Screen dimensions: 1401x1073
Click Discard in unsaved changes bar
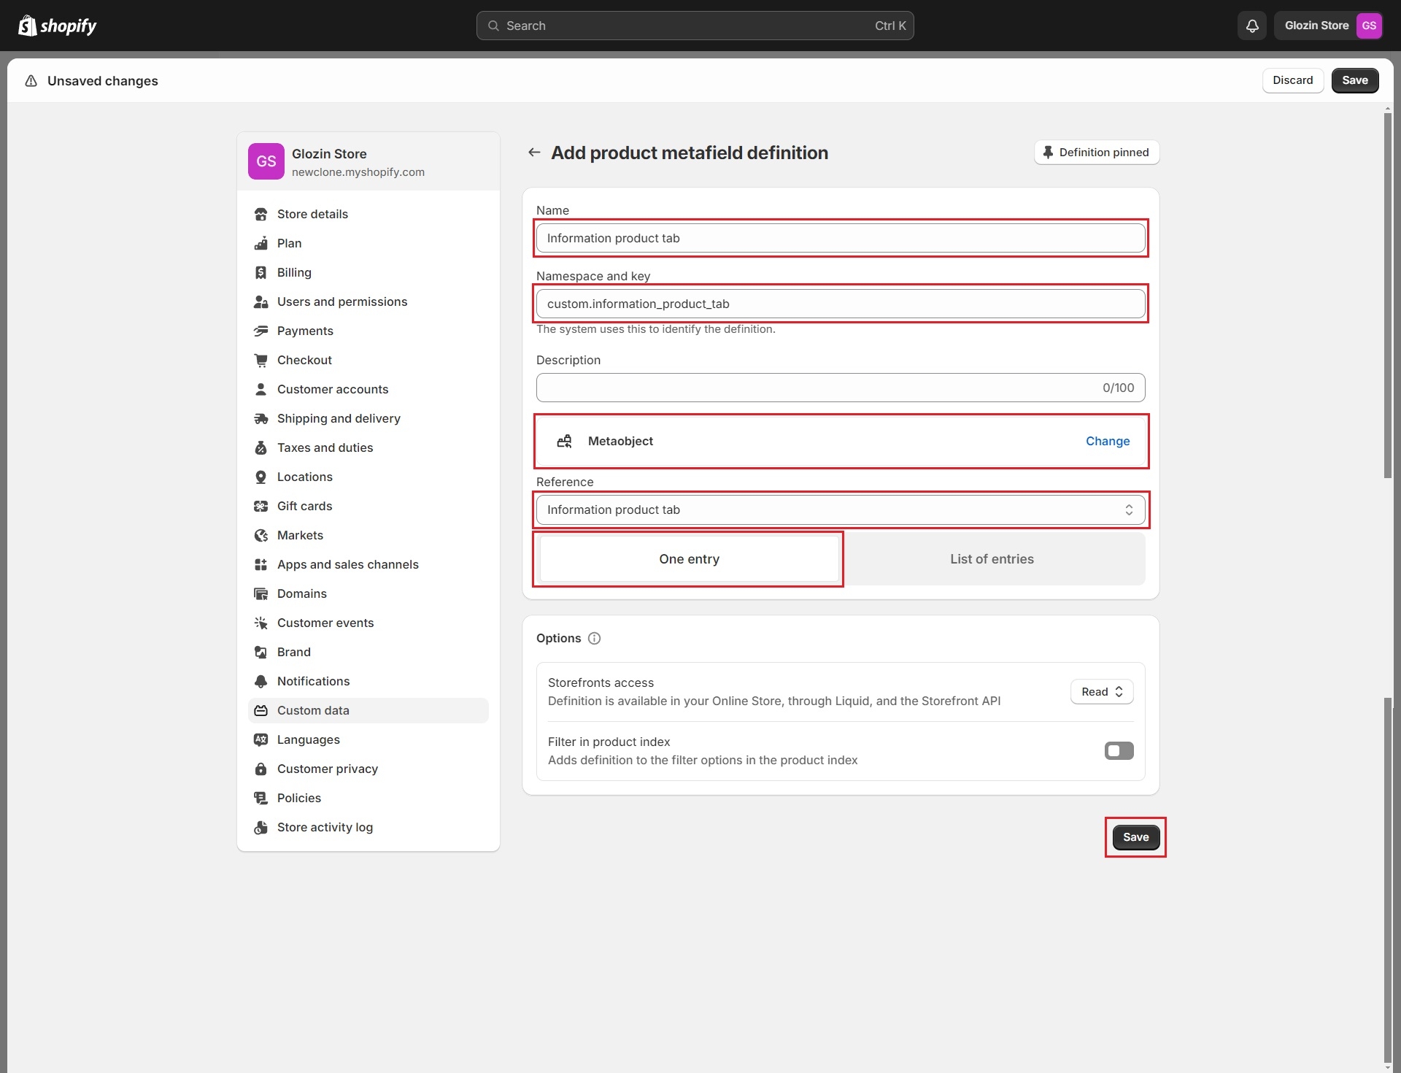pos(1292,80)
